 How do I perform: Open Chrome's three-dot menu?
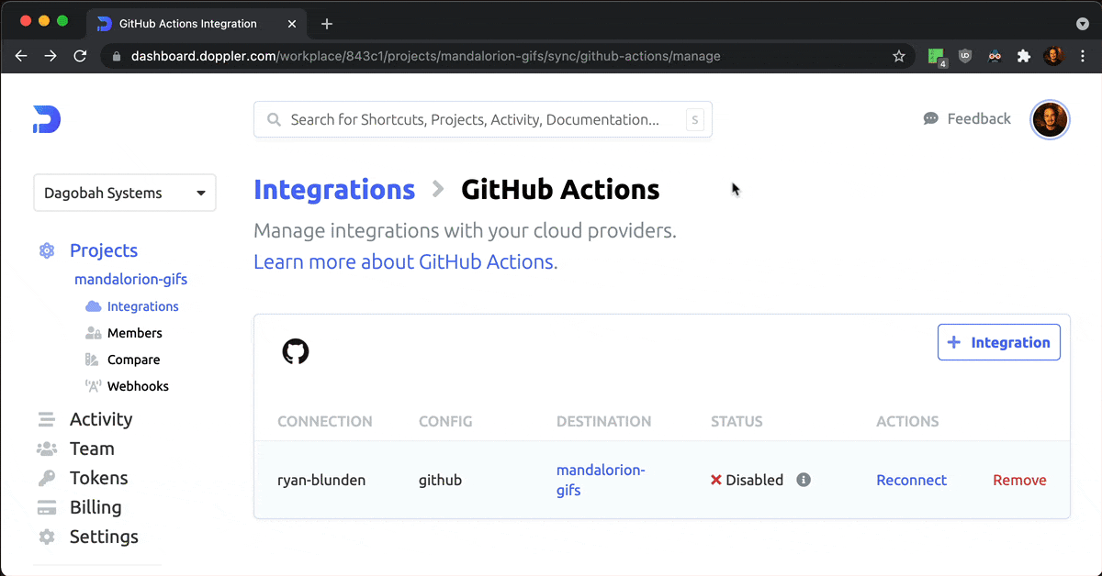tap(1084, 56)
